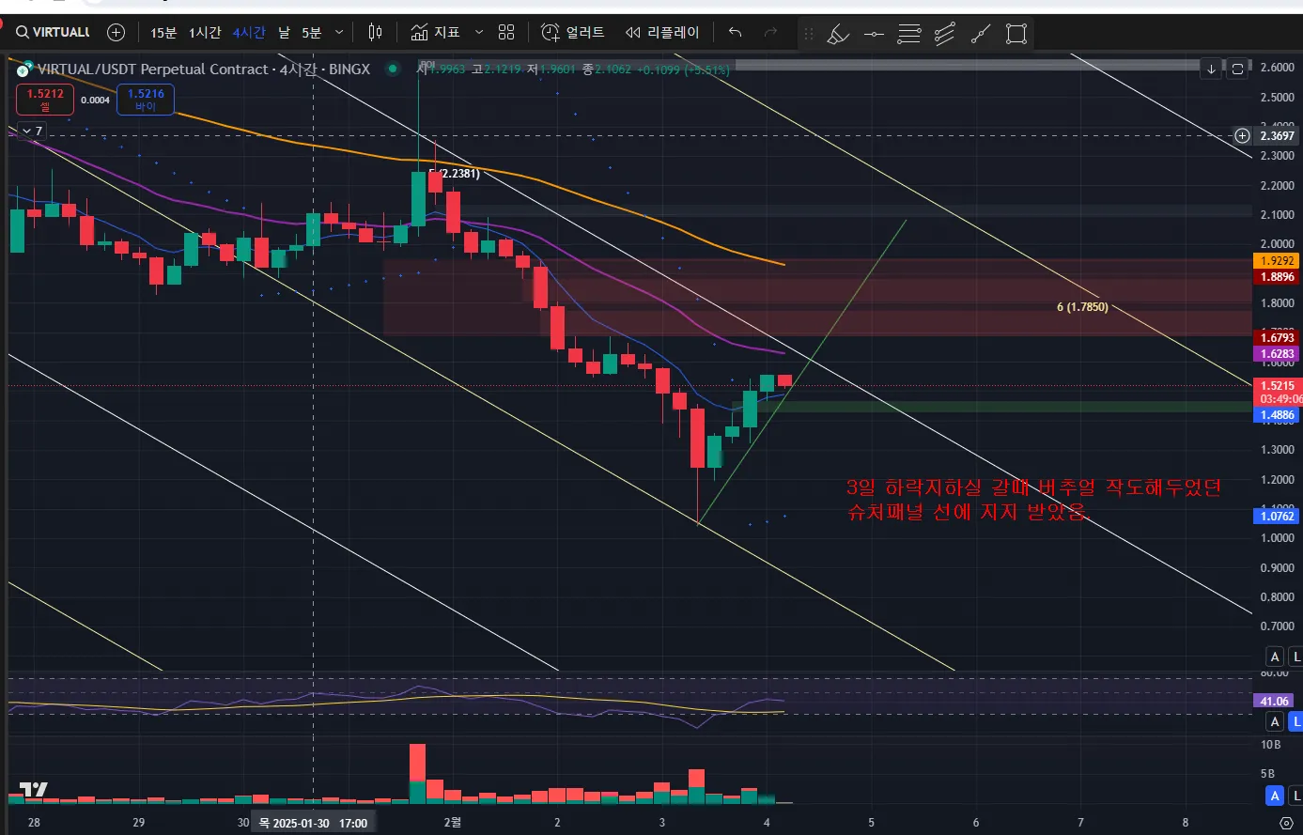Click the down-arrow icon in the top-right legend

(x=1212, y=69)
